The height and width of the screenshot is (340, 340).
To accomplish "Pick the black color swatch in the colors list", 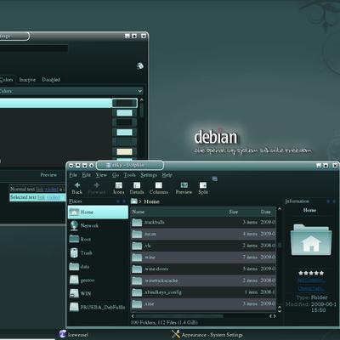I will 124,122.
